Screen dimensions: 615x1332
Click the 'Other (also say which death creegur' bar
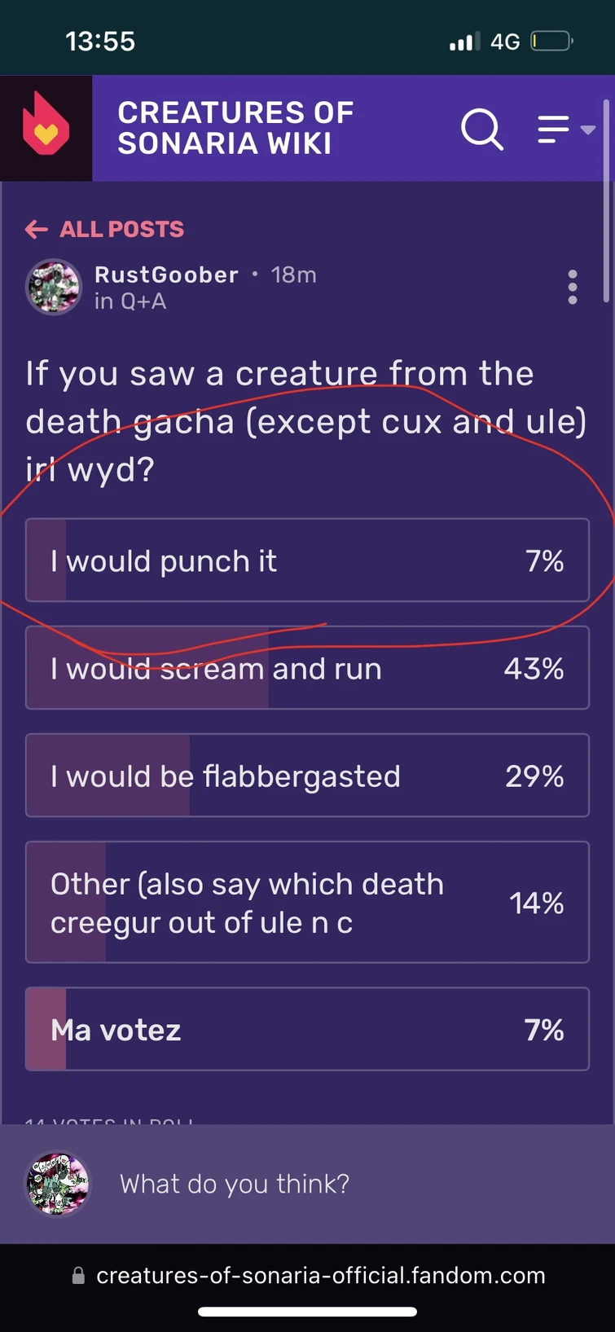[x=307, y=902]
